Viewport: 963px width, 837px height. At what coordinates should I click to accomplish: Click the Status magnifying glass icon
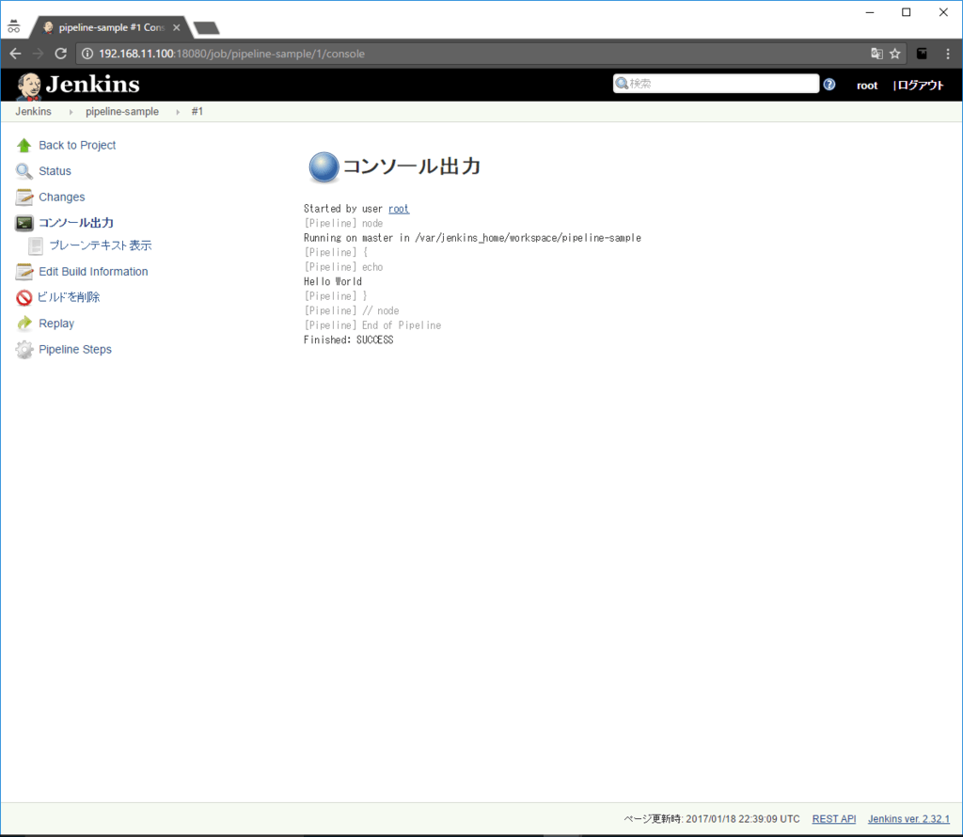[24, 171]
